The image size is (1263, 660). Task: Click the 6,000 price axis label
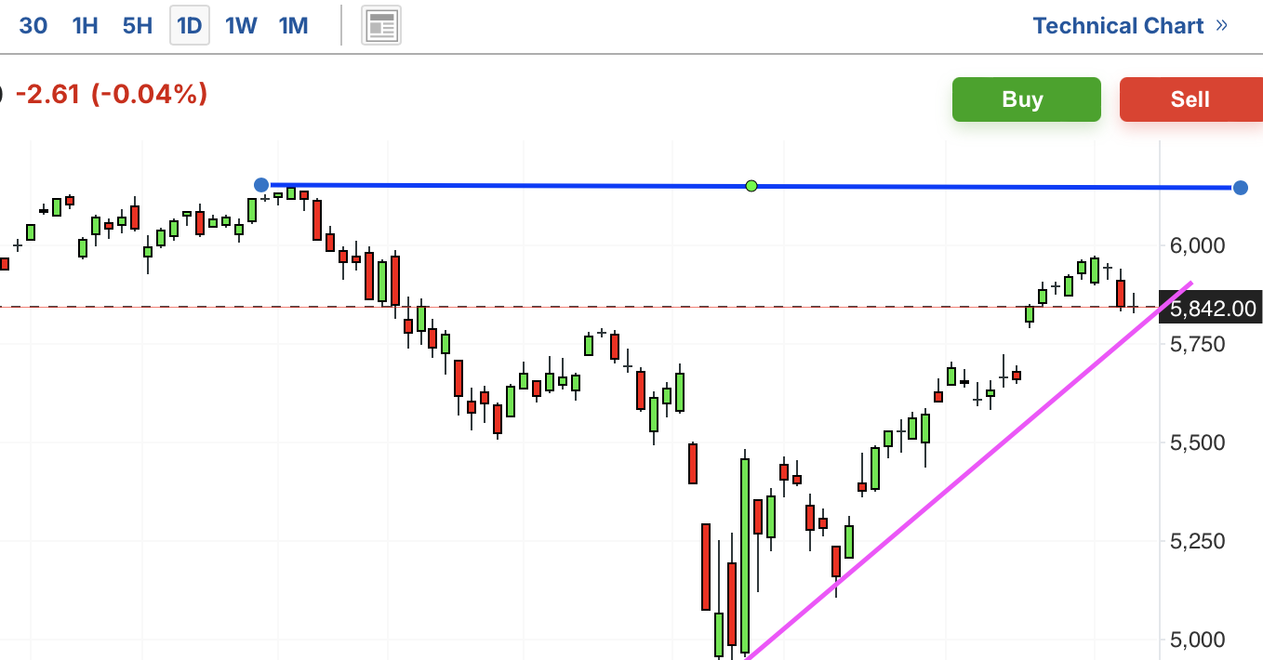pyautogui.click(x=1198, y=245)
